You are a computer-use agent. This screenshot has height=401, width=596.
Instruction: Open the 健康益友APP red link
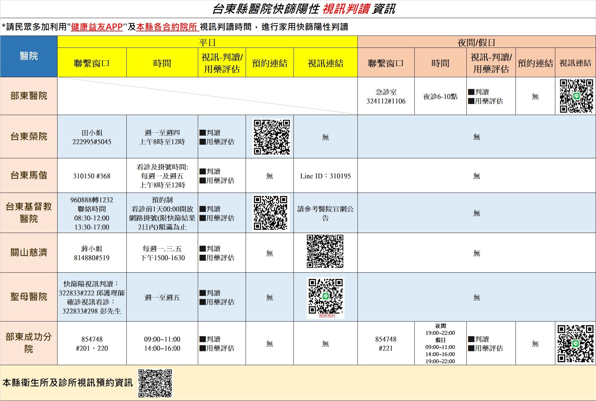point(97,27)
